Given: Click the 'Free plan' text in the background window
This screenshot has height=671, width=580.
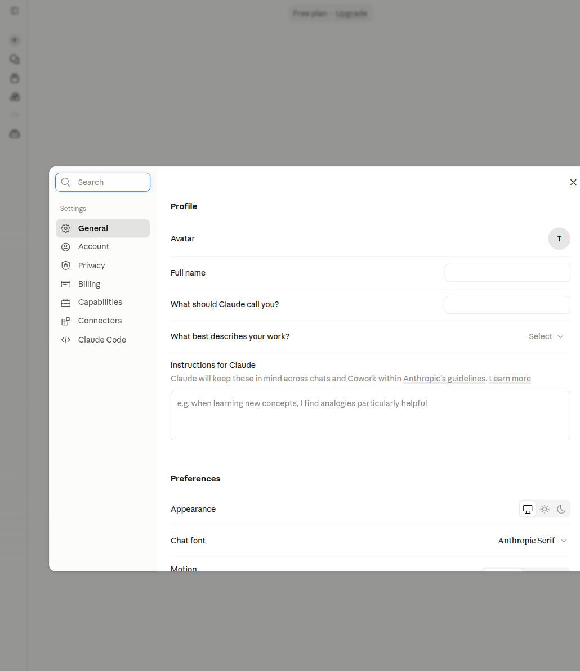Looking at the screenshot, I should pyautogui.click(x=310, y=13).
